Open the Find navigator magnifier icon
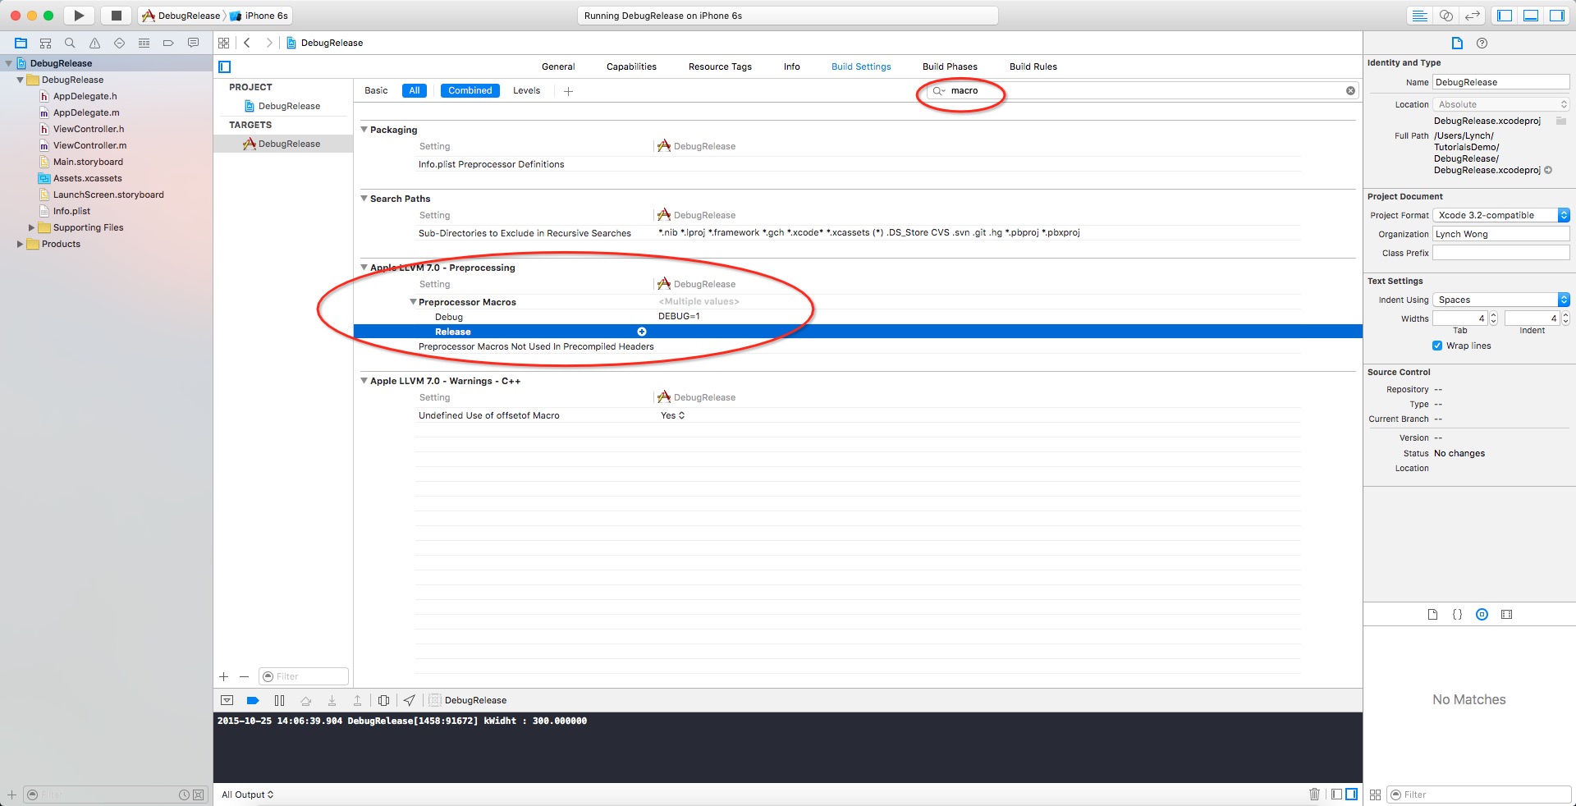Image resolution: width=1576 pixels, height=806 pixels. point(70,43)
